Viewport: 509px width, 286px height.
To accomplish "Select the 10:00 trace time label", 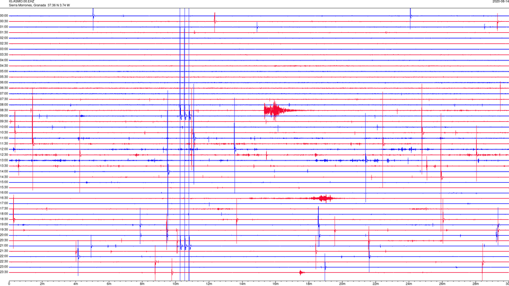I will point(4,127).
